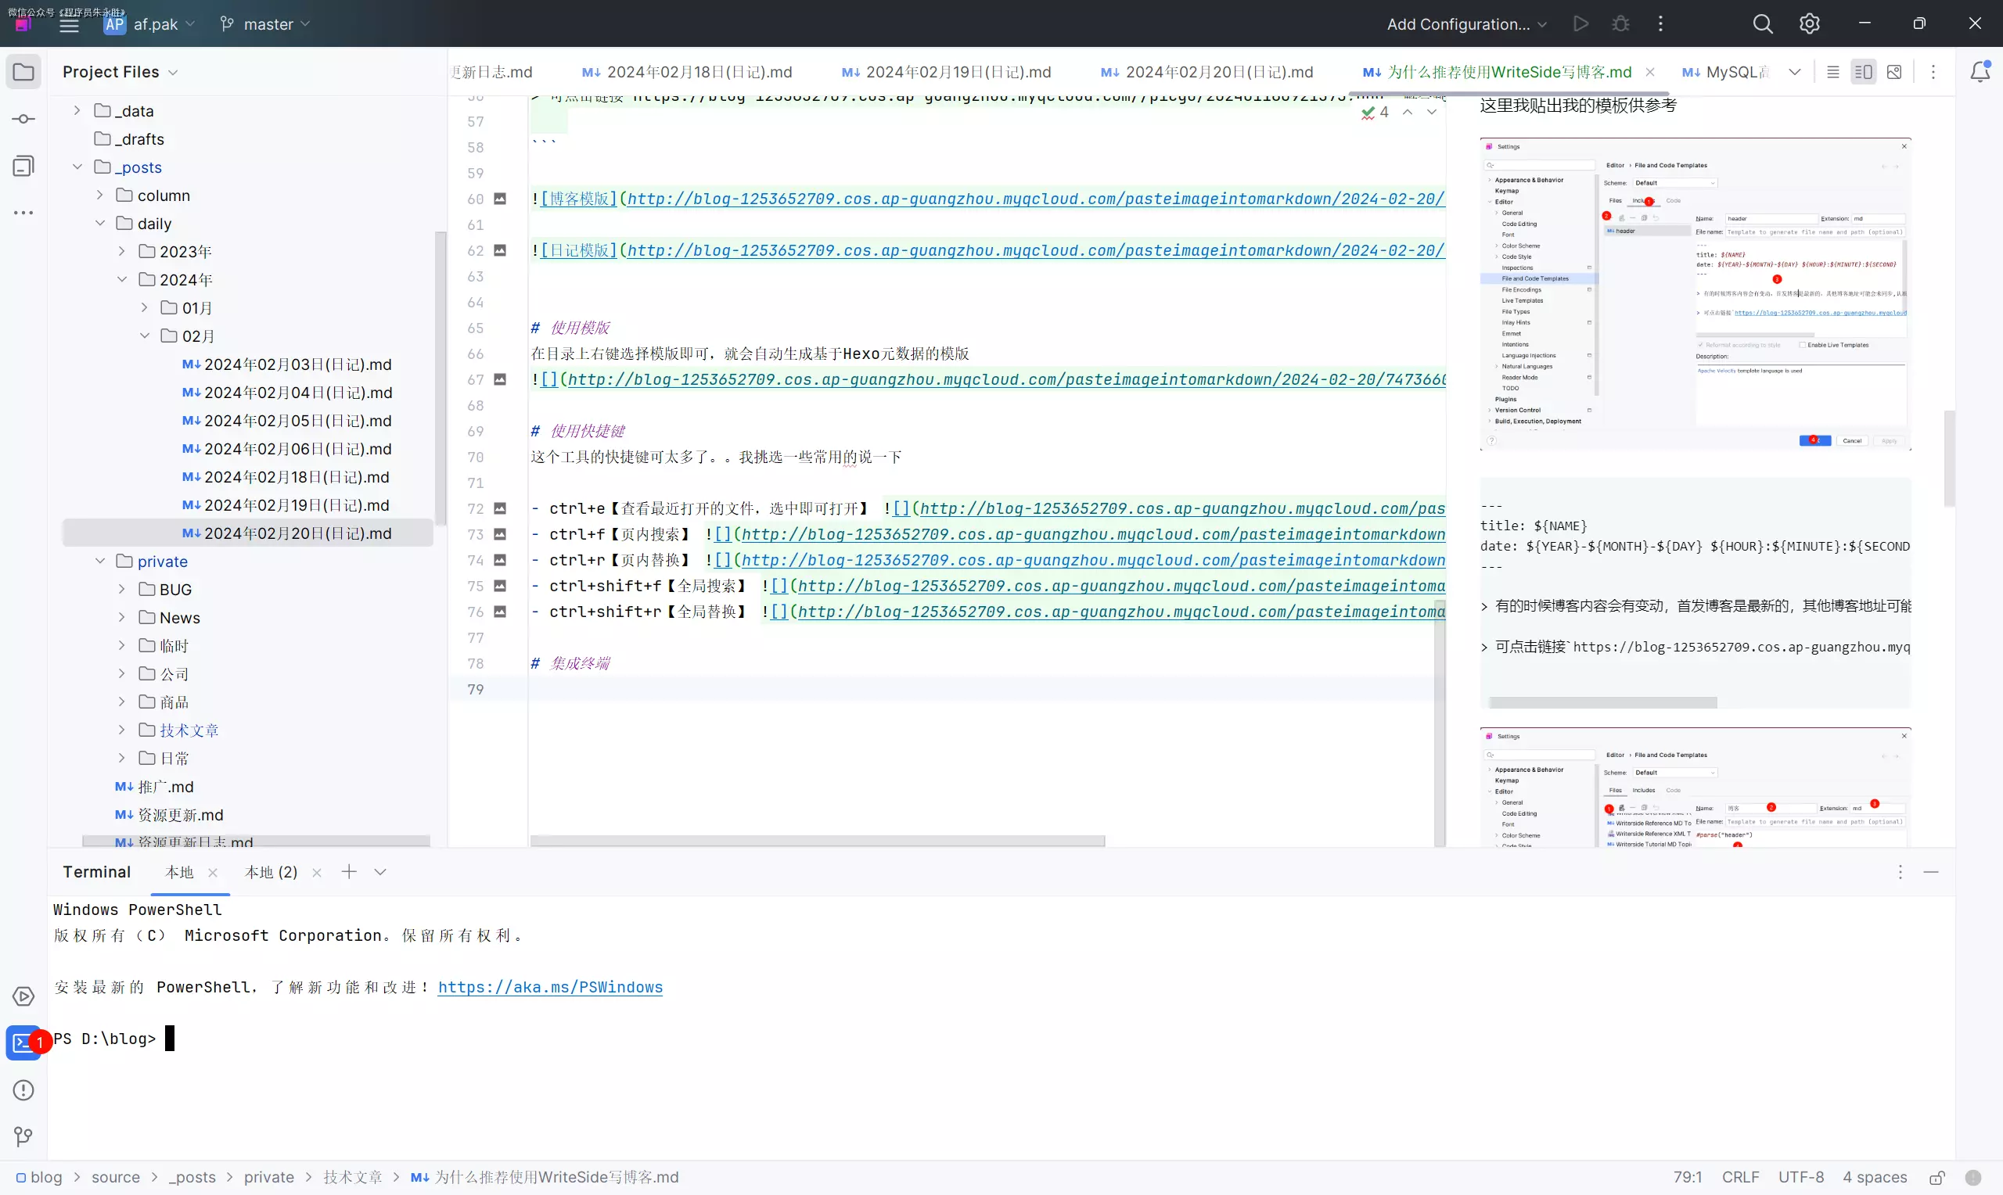Click the aka.ms/PSWindows link

(x=550, y=987)
